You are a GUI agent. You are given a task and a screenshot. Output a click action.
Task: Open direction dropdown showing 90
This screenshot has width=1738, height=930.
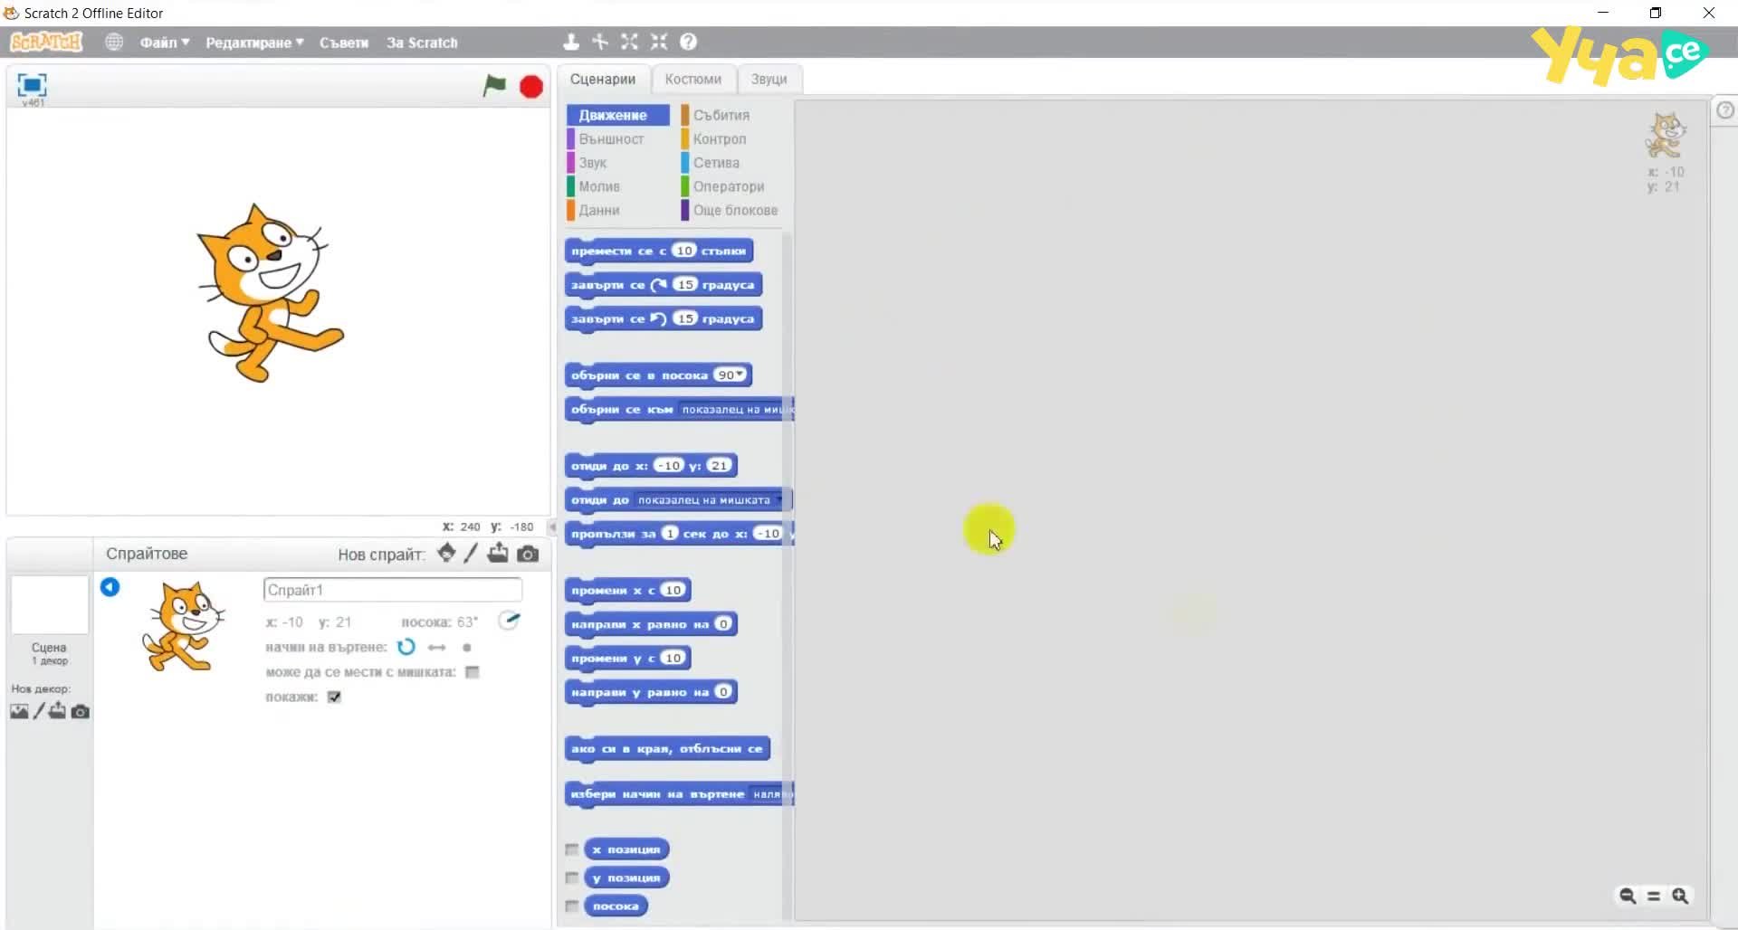(x=731, y=375)
